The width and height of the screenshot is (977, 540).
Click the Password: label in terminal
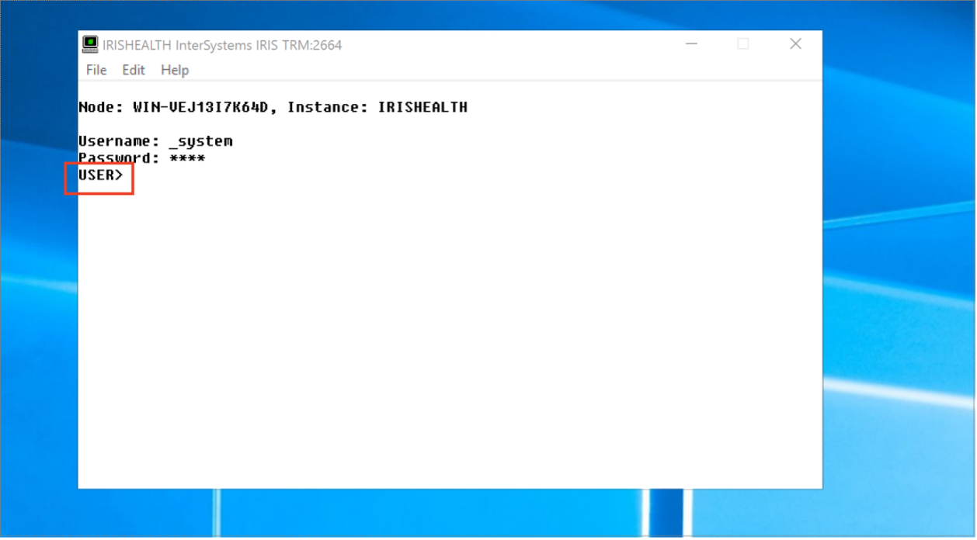pos(119,159)
